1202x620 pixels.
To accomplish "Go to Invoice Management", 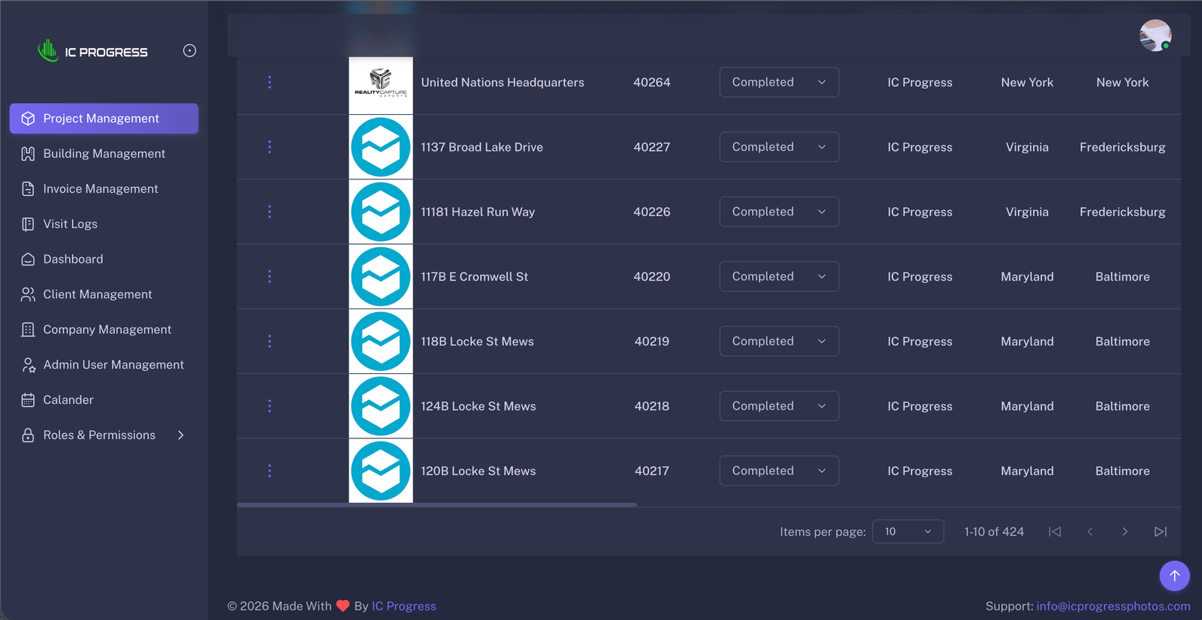I will [x=104, y=189].
